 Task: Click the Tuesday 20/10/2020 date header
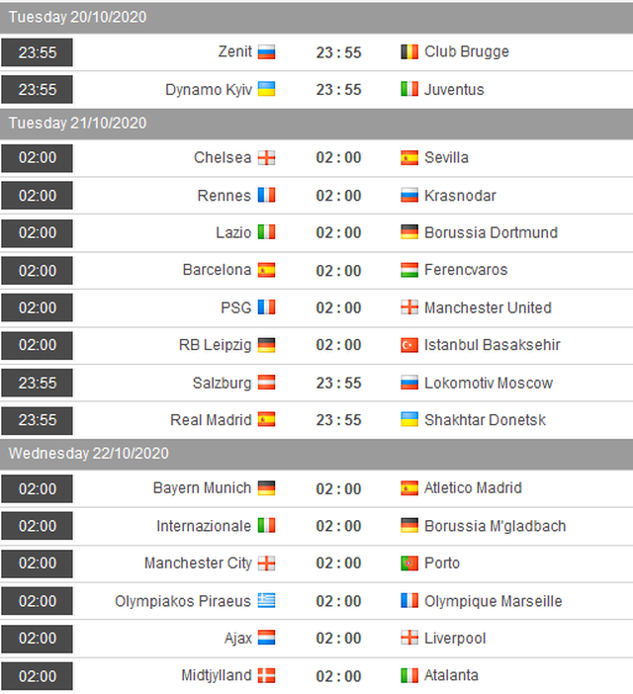point(77,17)
